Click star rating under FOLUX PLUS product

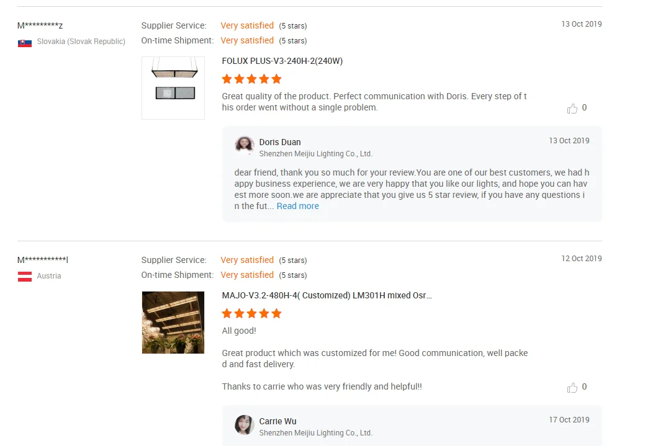click(x=251, y=79)
